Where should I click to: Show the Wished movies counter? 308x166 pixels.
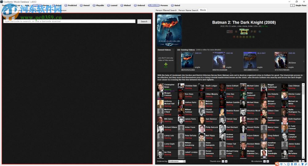coord(126,6)
